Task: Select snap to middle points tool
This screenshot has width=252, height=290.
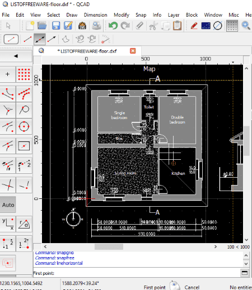Action: tap(7, 146)
